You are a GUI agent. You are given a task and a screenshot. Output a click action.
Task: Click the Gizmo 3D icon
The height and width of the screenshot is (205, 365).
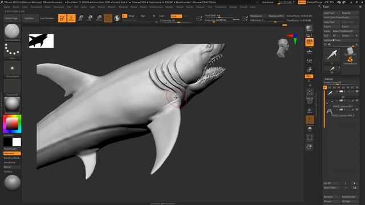pos(108,18)
